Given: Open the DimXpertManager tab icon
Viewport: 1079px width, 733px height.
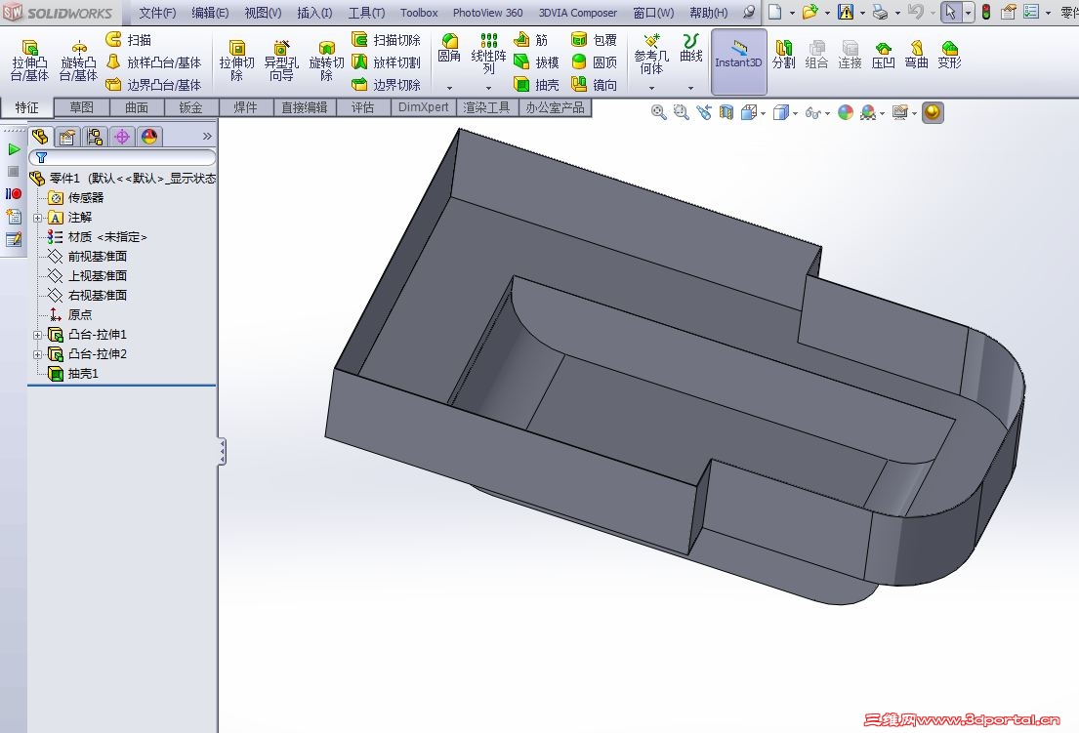Looking at the screenshot, I should click(x=122, y=136).
